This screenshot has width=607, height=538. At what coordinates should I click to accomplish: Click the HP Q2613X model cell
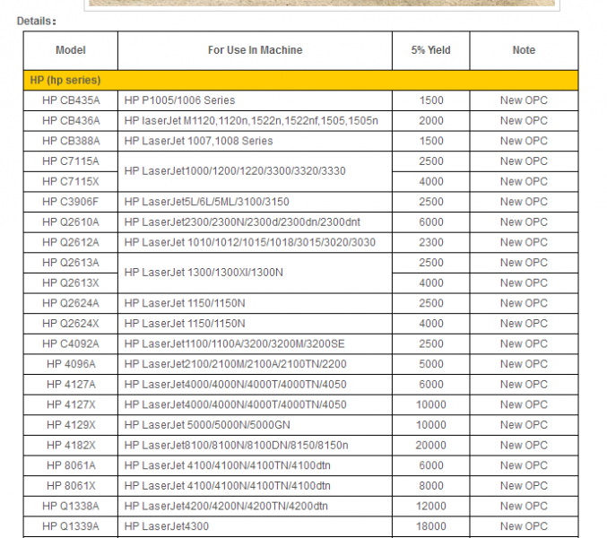[x=71, y=283]
